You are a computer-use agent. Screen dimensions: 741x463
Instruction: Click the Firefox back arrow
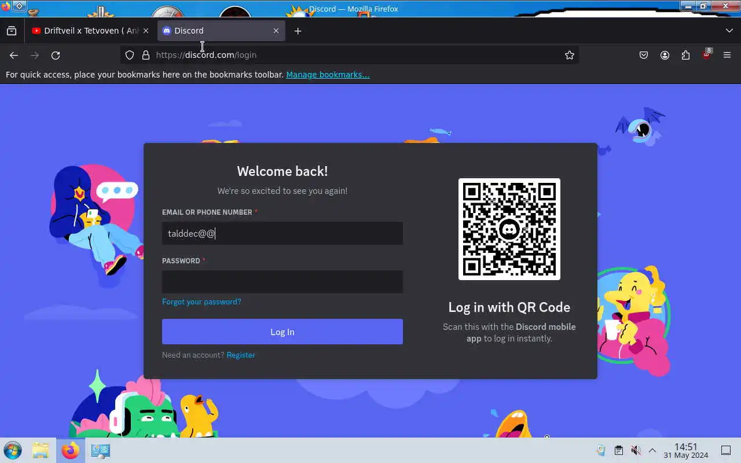pyautogui.click(x=14, y=55)
